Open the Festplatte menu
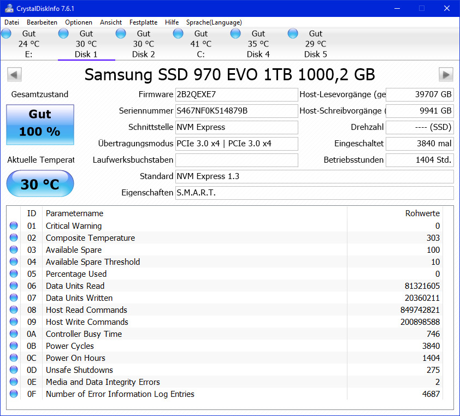 click(143, 22)
